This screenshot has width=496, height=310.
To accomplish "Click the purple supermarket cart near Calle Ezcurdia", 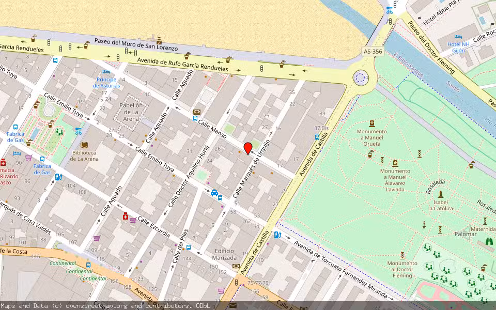I will pyautogui.click(x=133, y=221).
